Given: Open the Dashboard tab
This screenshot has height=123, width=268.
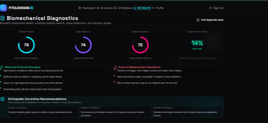Looking at the screenshot, I should [87, 8].
